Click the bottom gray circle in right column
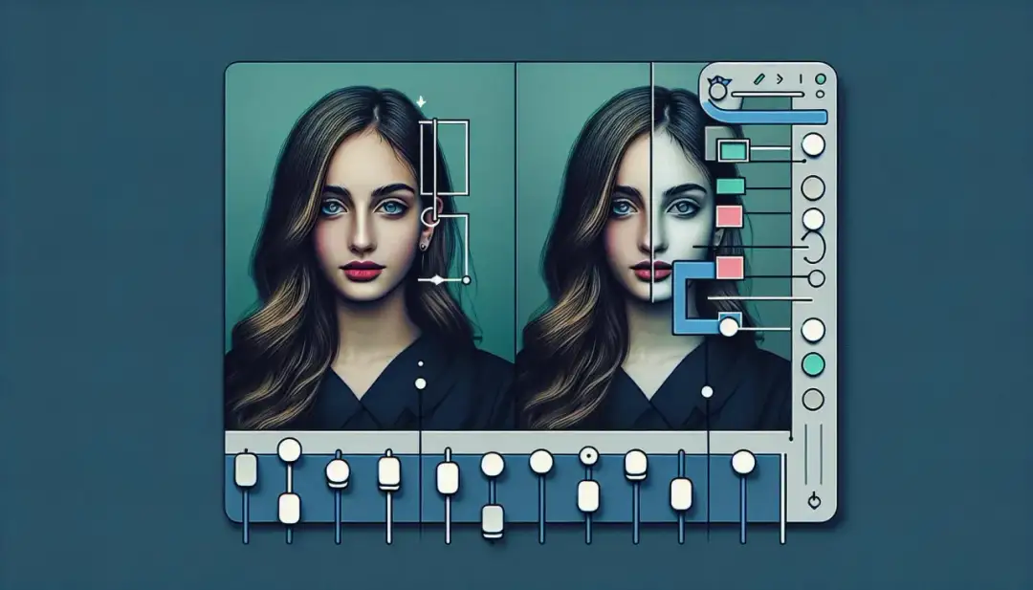The image size is (1033, 590). [x=813, y=399]
